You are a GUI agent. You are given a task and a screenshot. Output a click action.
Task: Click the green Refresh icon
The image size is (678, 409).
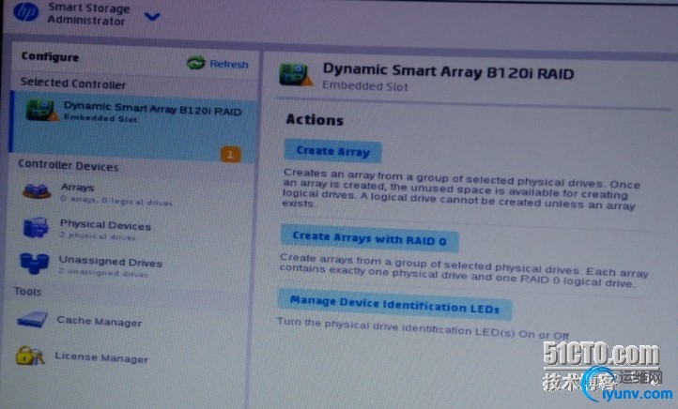pos(196,63)
